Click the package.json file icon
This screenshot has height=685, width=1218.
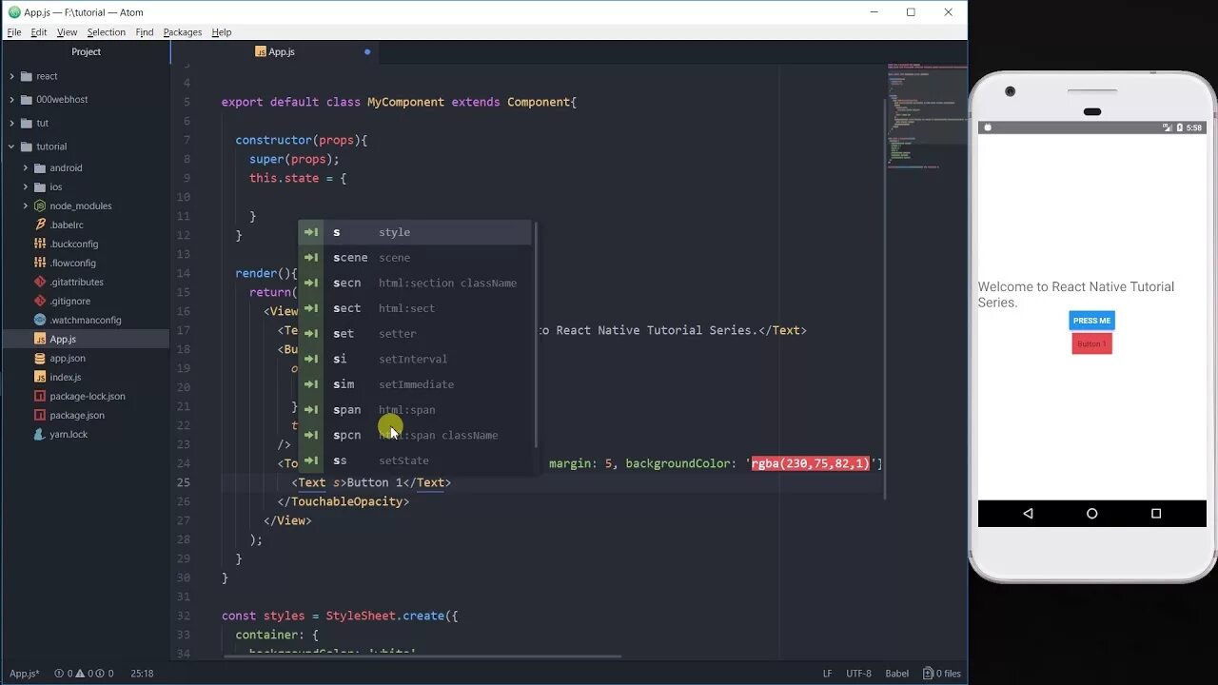point(40,415)
